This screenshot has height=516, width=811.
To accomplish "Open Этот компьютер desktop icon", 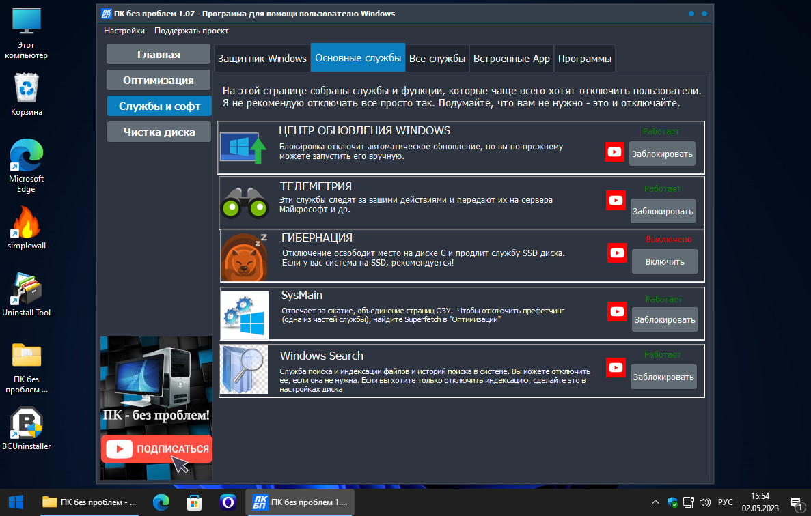I will pyautogui.click(x=26, y=34).
